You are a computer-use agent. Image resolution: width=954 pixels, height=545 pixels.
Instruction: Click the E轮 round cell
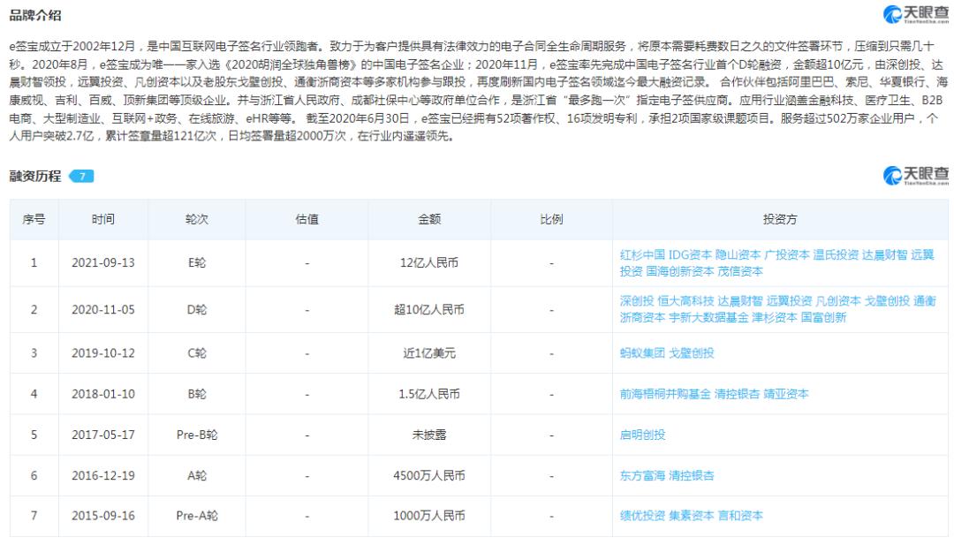(197, 262)
